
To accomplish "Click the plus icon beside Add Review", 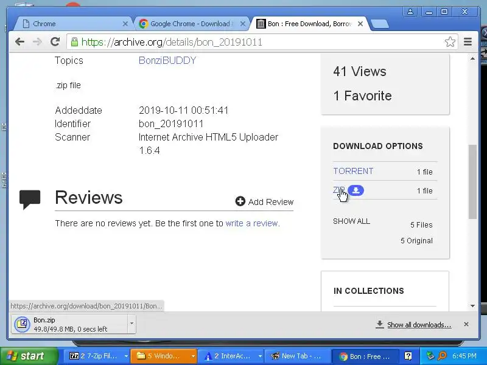I will (240, 201).
